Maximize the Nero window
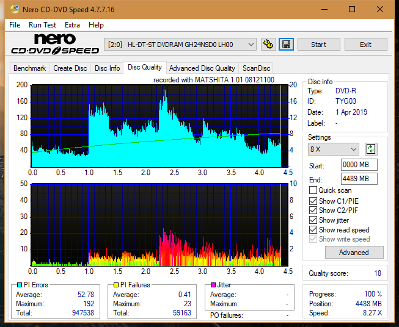This screenshot has height=327, width=399. click(x=352, y=9)
